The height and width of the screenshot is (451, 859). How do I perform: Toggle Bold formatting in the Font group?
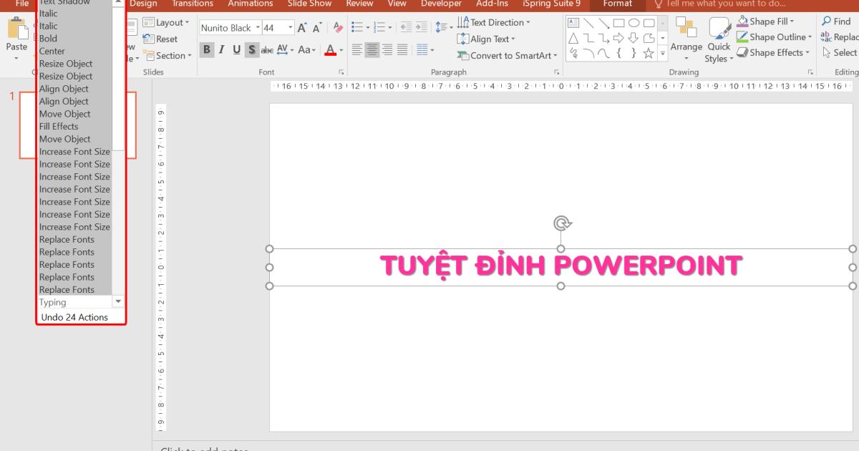207,50
